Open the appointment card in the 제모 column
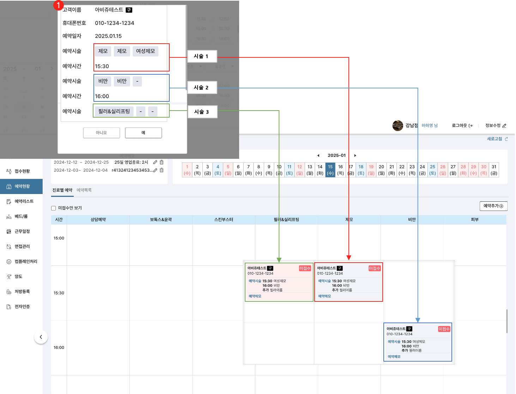 pyautogui.click(x=348, y=282)
